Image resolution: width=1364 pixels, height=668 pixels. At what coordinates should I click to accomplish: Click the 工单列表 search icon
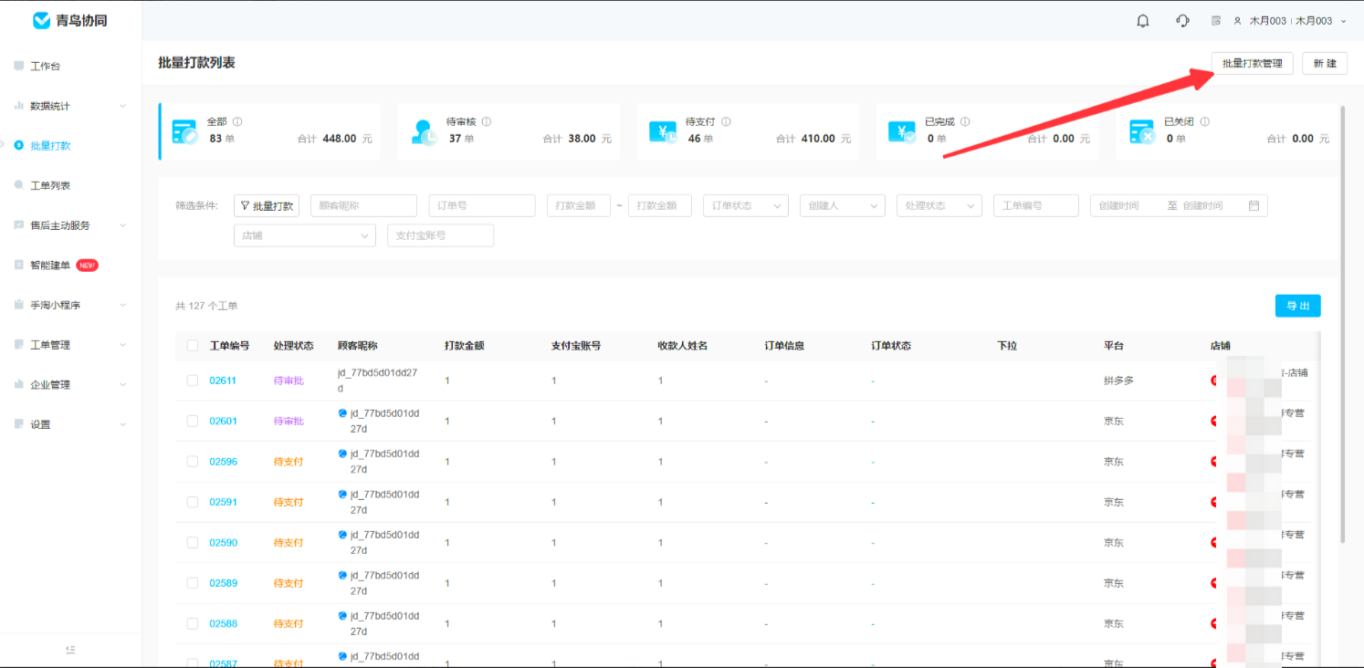coord(19,185)
